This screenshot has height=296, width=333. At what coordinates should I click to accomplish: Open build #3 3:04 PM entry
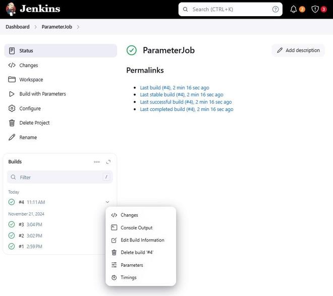pos(30,224)
